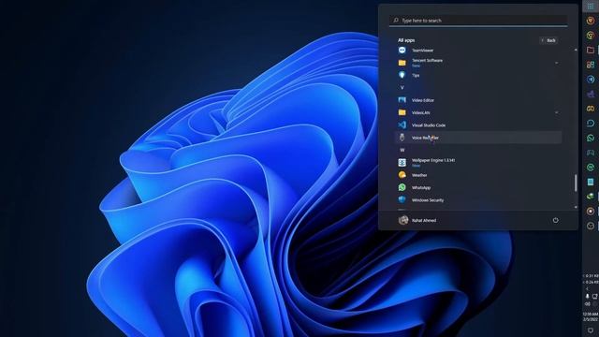The width and height of the screenshot is (599, 337).
Task: Open the notification center icon
Action: point(591,330)
